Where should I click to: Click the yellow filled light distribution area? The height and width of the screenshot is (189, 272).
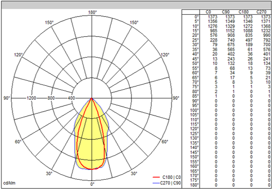pos(92,143)
